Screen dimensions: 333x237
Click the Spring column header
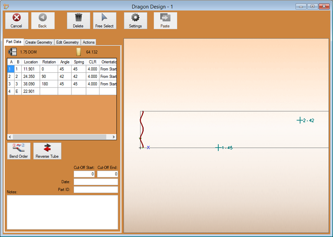pyautogui.click(x=79, y=62)
